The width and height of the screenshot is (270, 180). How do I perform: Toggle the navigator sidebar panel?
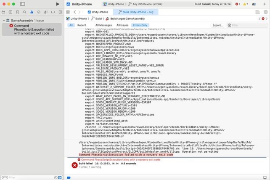(x=22, y=4)
